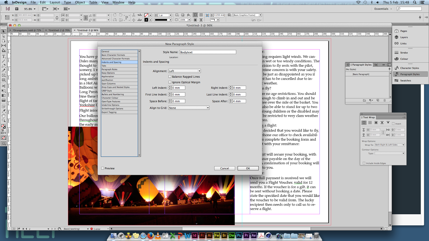Enable Balance Ragged Lines checkbox
Viewport: 429px width, 241px height.
[170, 77]
